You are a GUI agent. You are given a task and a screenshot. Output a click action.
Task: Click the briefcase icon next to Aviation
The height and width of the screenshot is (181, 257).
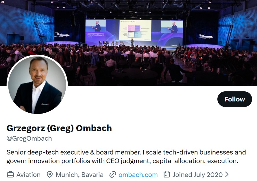tap(10, 175)
